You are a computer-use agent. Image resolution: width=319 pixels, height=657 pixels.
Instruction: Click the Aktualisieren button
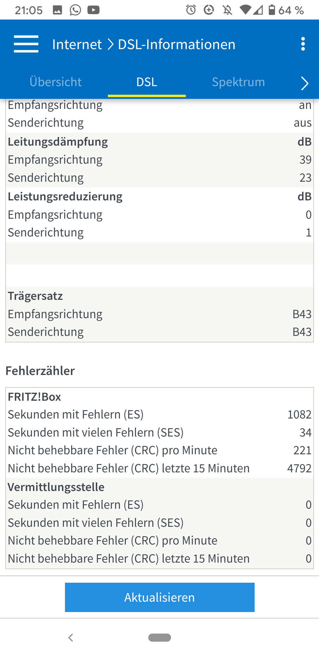(x=160, y=597)
